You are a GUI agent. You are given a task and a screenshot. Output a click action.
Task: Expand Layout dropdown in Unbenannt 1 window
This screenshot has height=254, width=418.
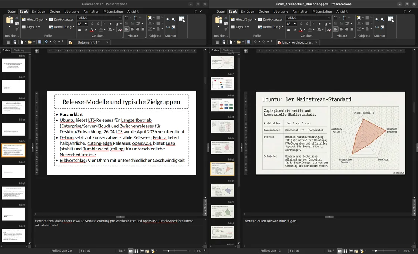pyautogui.click(x=39, y=27)
